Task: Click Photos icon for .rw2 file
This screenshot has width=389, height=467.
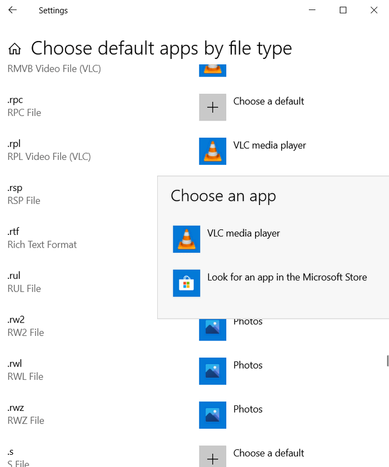Action: tap(212, 330)
